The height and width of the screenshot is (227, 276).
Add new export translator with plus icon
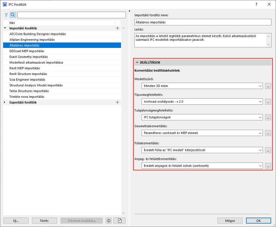(117, 102)
